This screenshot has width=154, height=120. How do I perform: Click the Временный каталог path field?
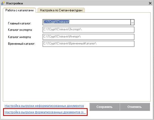point(88,44)
